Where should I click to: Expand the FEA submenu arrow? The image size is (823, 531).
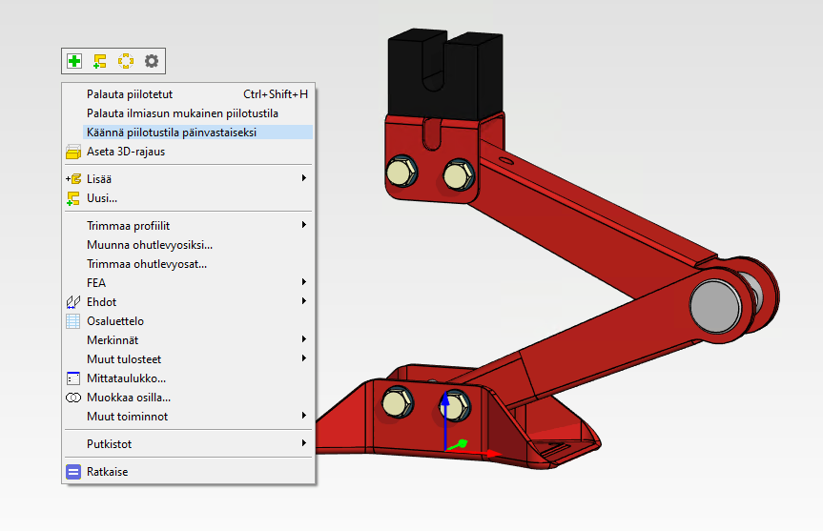coord(303,283)
